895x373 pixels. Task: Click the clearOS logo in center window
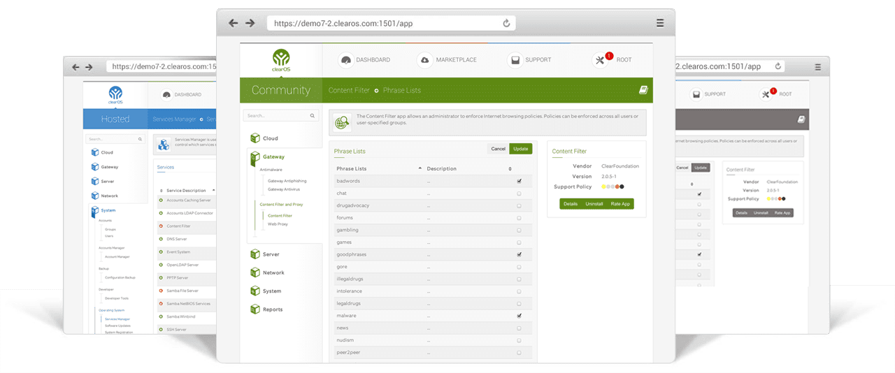280,60
